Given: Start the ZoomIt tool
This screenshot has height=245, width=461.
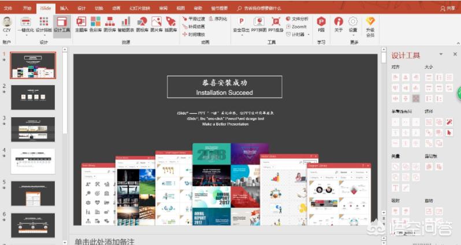Looking at the screenshot, I should click(296, 27).
